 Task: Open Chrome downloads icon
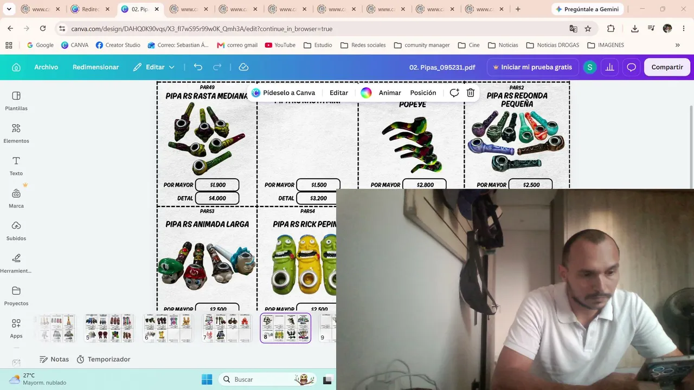coord(635,29)
